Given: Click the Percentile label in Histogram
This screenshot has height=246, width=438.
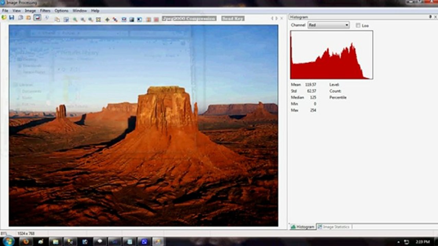Looking at the screenshot, I should (x=338, y=97).
